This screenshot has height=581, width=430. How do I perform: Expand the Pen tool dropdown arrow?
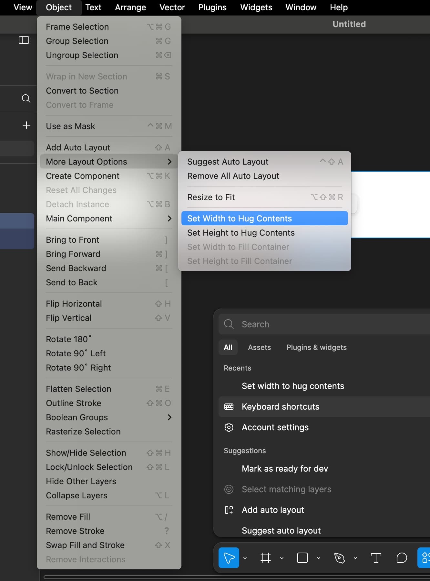point(355,558)
